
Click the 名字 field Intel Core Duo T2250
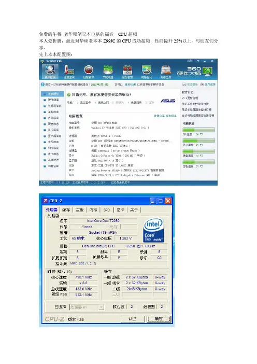coord(103,220)
